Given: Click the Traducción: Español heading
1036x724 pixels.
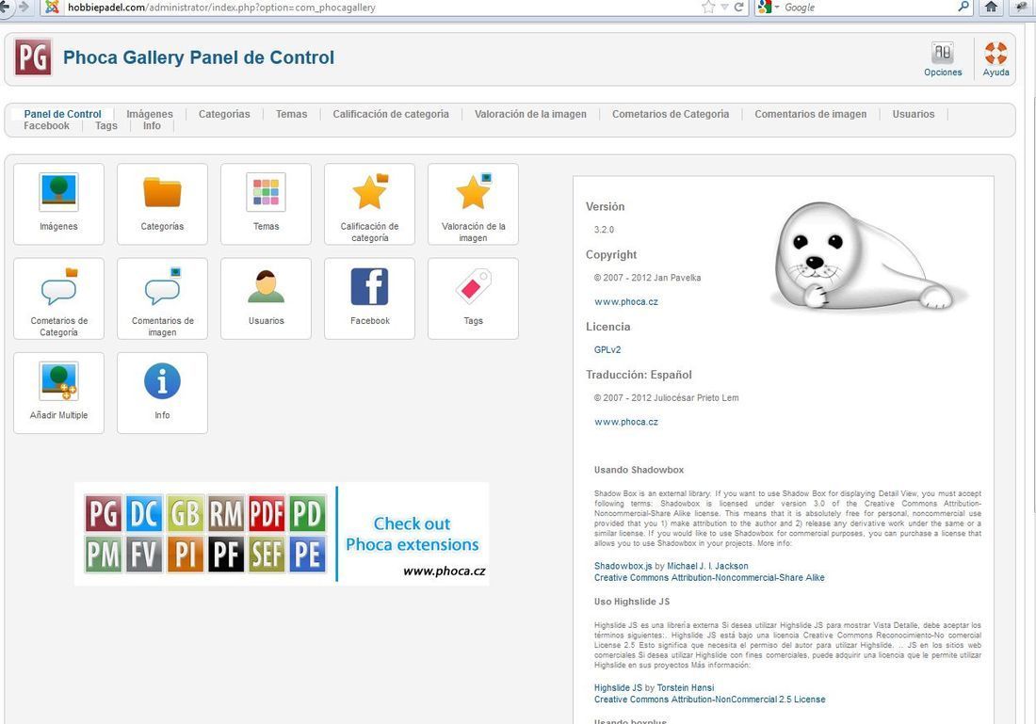Looking at the screenshot, I should (639, 375).
